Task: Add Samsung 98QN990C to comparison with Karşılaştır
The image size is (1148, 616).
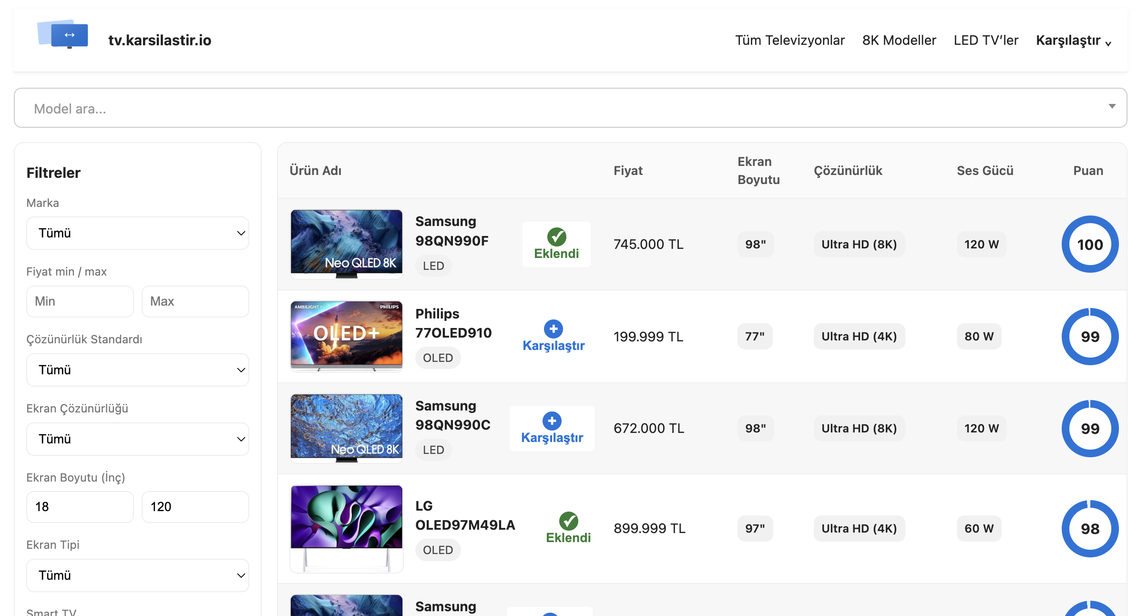Action: [552, 437]
